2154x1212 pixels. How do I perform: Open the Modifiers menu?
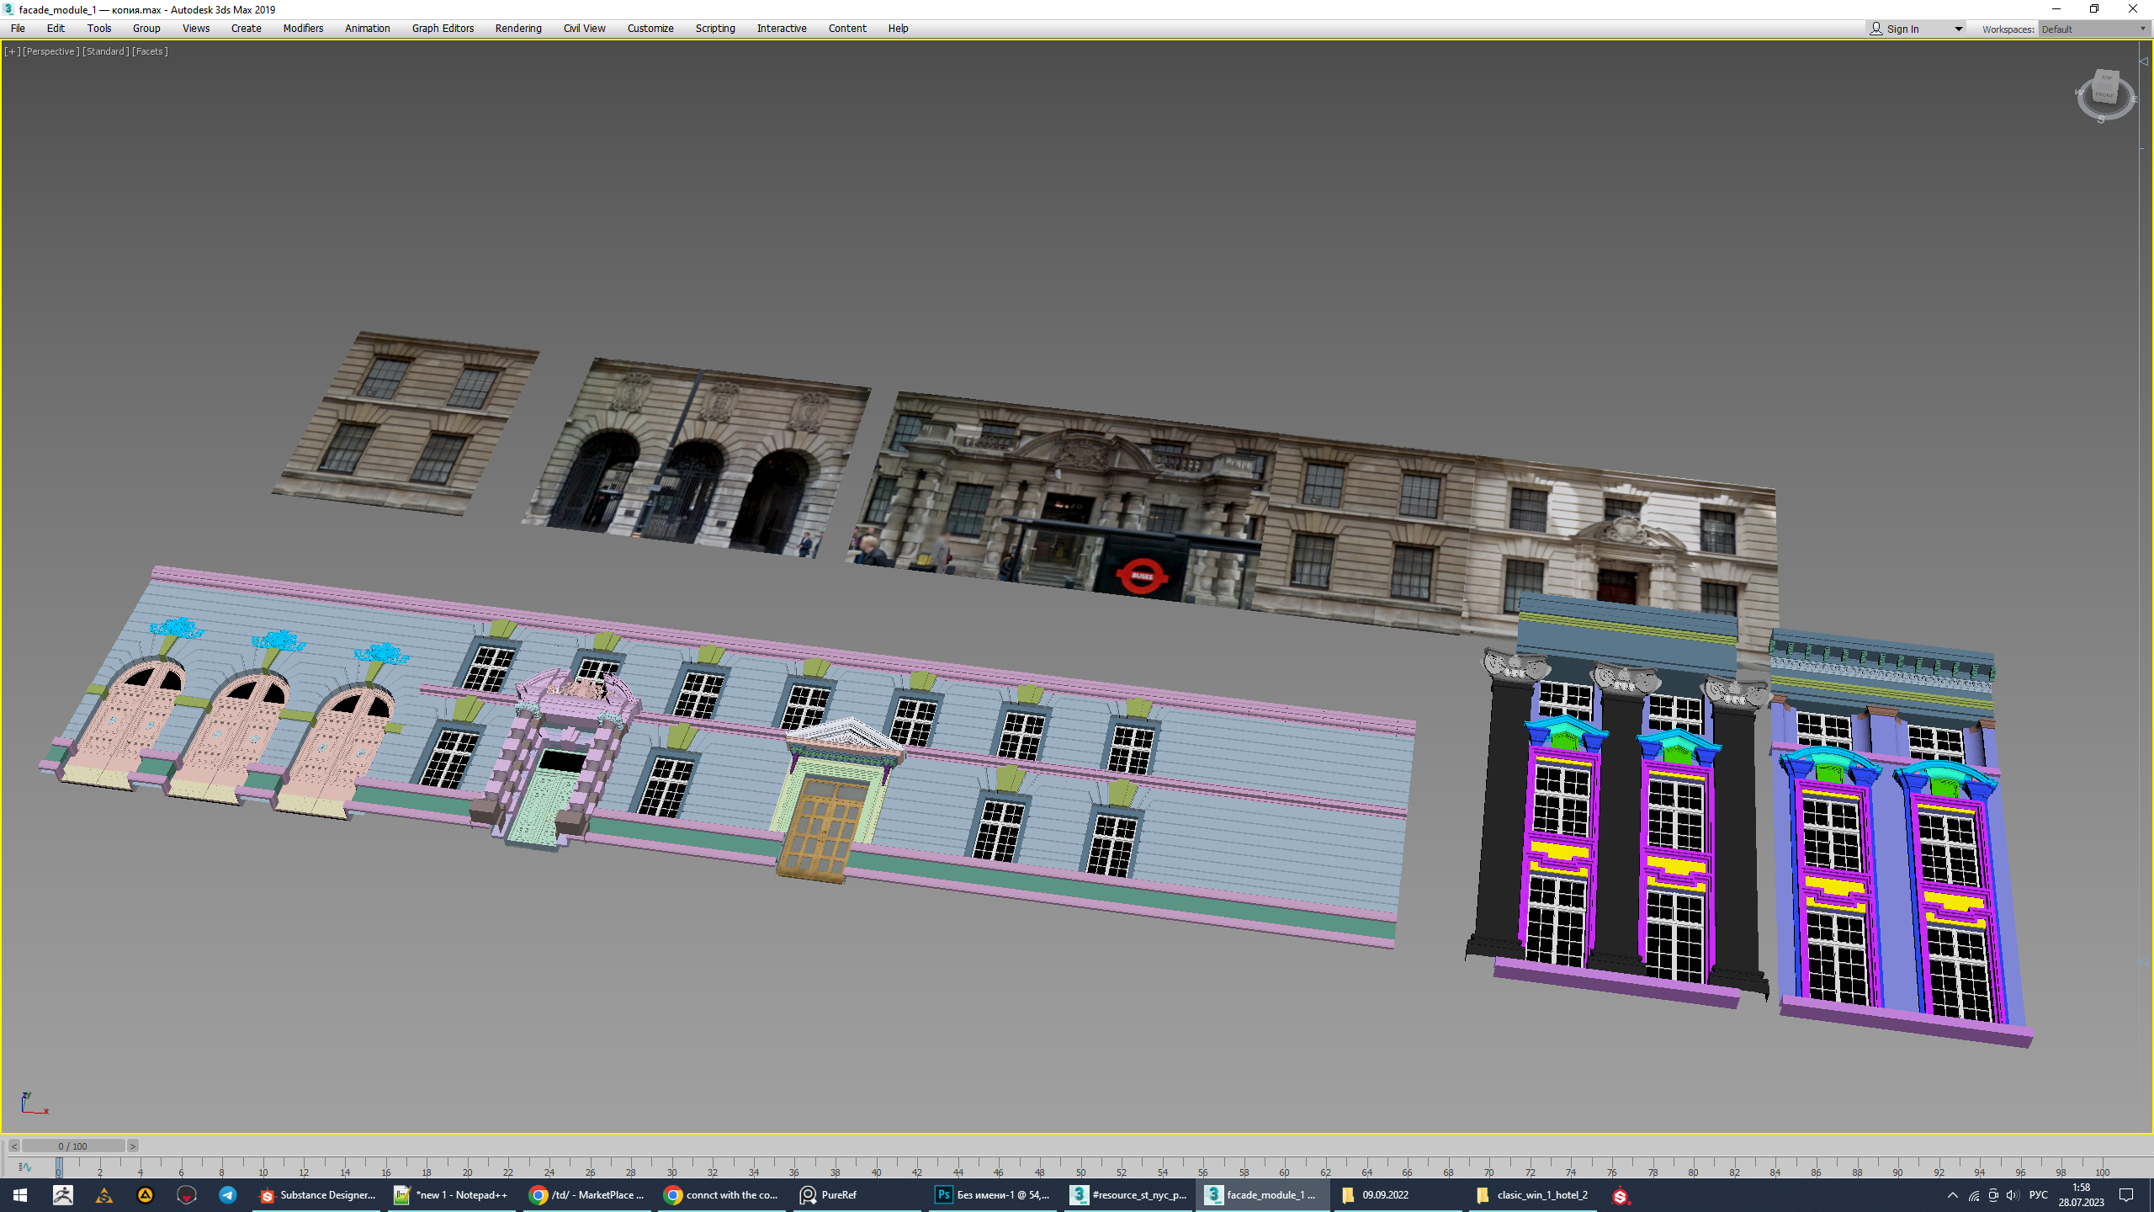point(303,29)
